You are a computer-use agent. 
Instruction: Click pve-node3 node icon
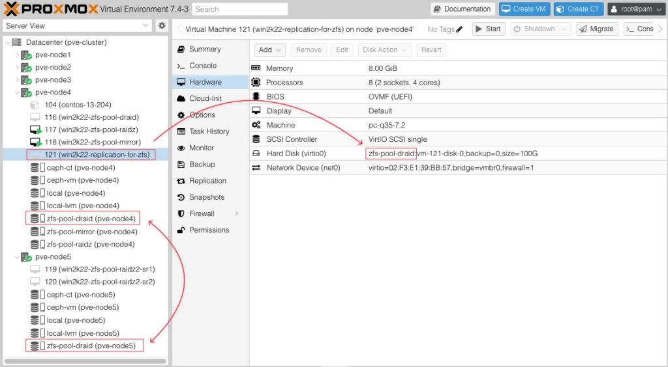(x=26, y=79)
